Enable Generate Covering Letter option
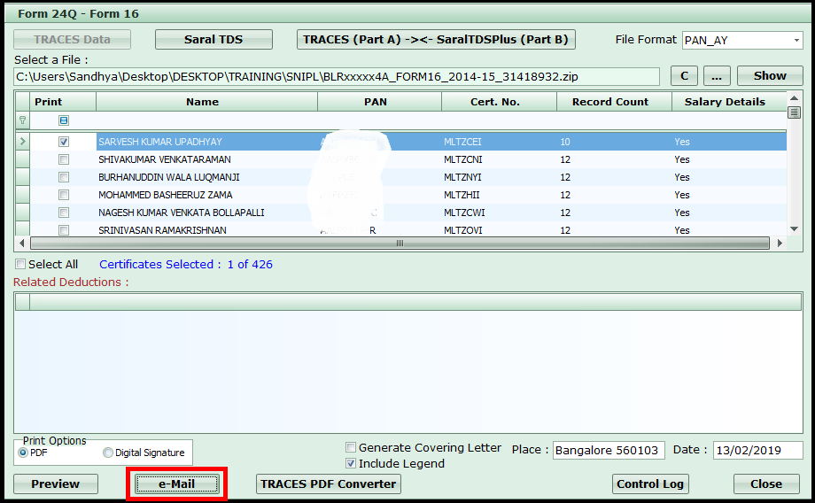 point(351,447)
